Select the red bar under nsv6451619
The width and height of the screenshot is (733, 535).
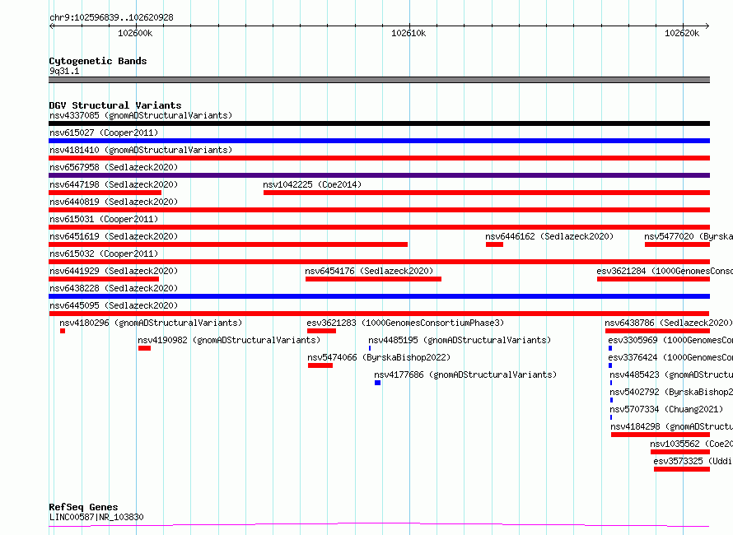click(x=228, y=244)
